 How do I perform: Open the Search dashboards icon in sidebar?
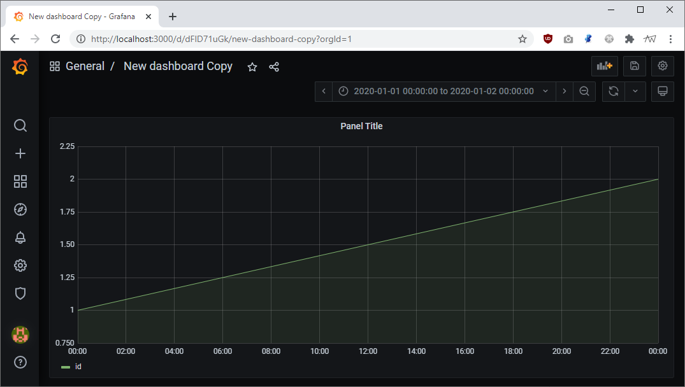coord(20,125)
